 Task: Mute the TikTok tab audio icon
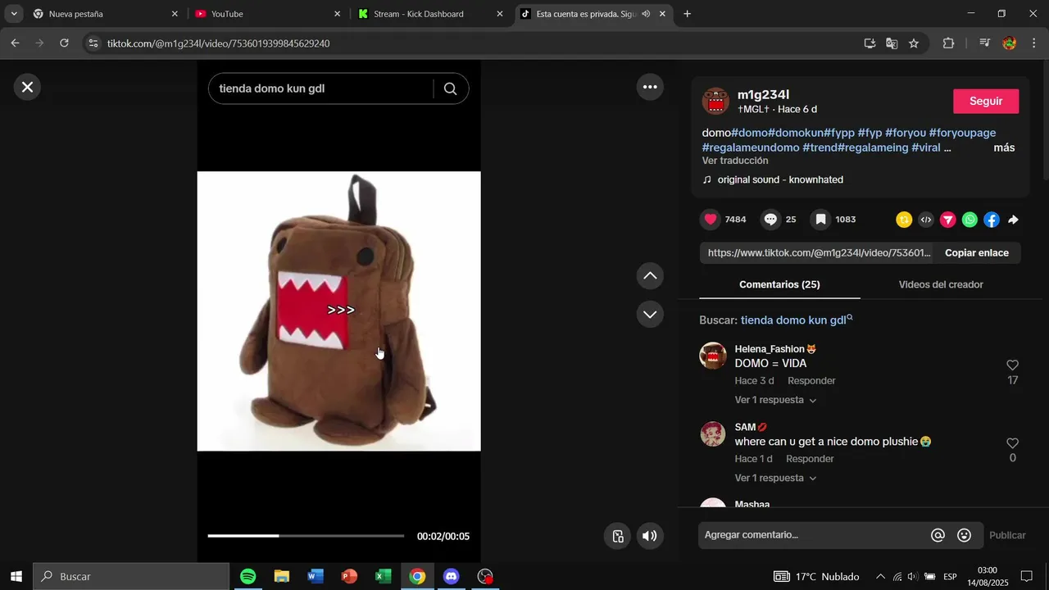(x=646, y=14)
